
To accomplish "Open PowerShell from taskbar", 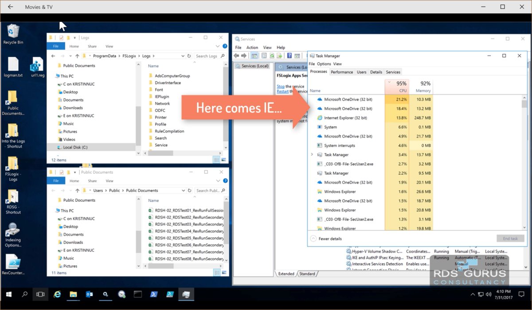I will 153,294.
